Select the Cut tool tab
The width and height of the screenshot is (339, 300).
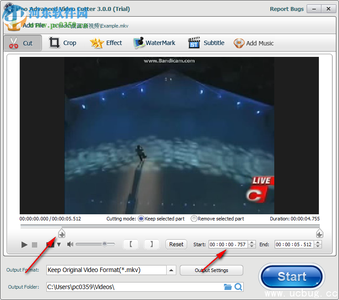(22, 43)
